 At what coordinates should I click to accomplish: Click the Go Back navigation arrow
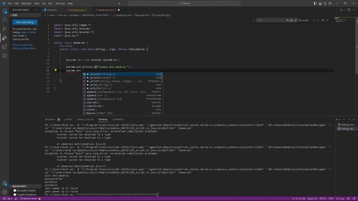[119, 3]
